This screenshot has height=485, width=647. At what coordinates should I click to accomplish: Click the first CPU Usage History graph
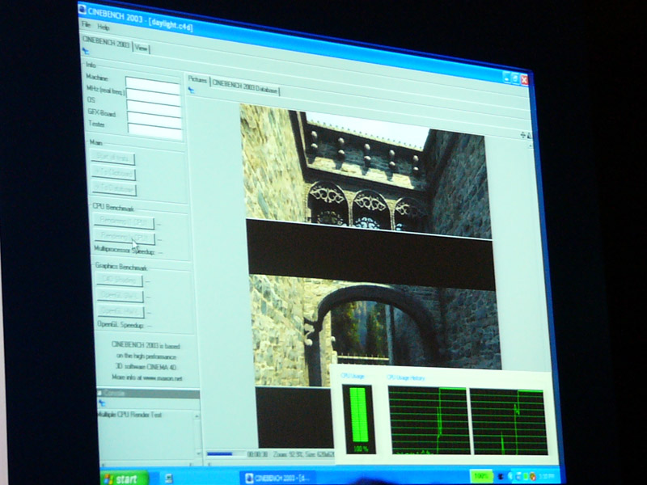tap(429, 420)
